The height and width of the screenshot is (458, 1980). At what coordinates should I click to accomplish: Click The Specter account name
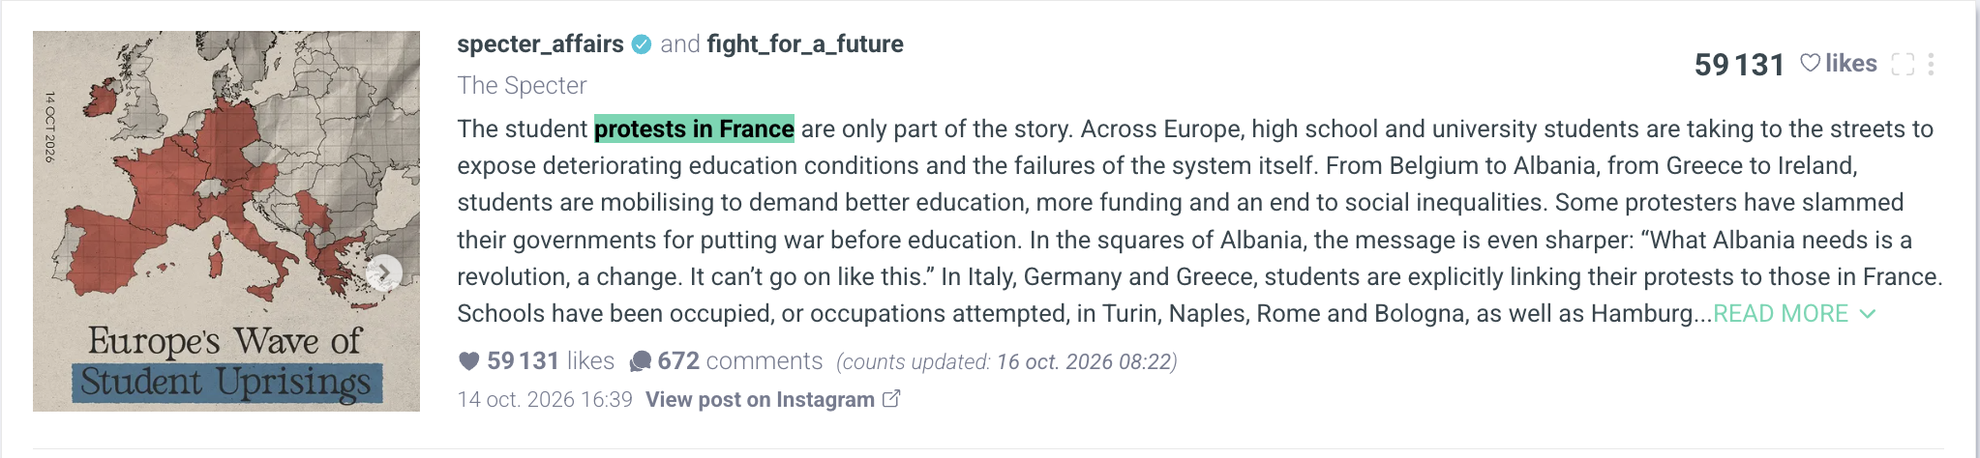click(522, 86)
